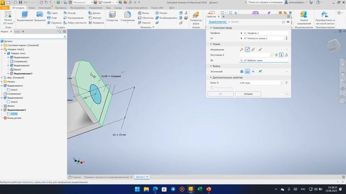
Task: Open the ViewCube in the viewport
Action: point(333,46)
